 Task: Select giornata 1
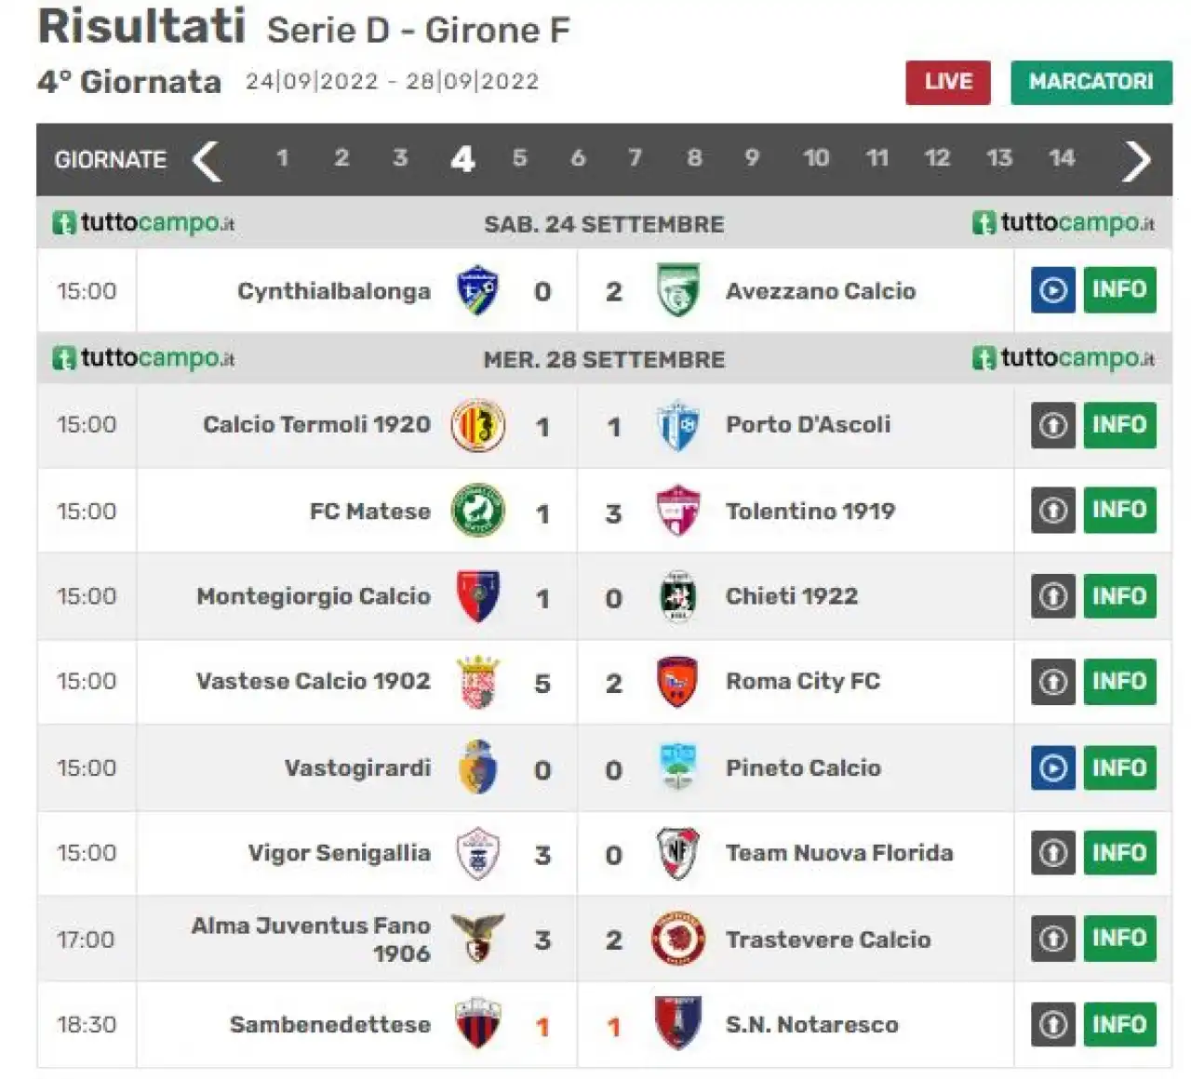click(x=282, y=158)
